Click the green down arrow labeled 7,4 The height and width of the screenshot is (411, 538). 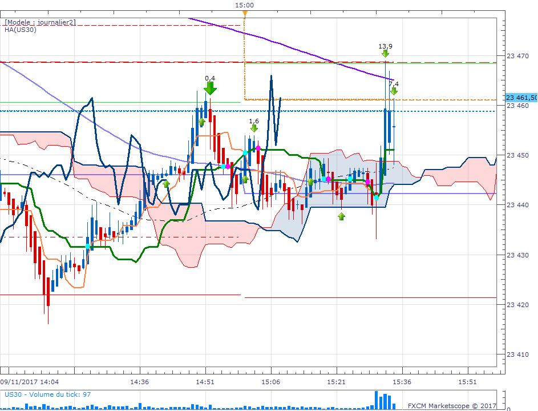(394, 91)
